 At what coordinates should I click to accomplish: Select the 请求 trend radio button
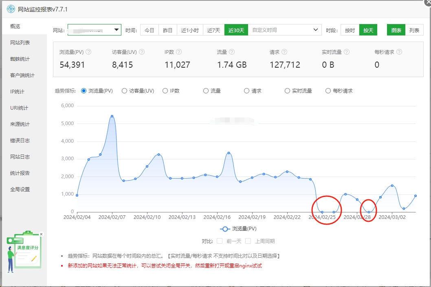coord(246,91)
